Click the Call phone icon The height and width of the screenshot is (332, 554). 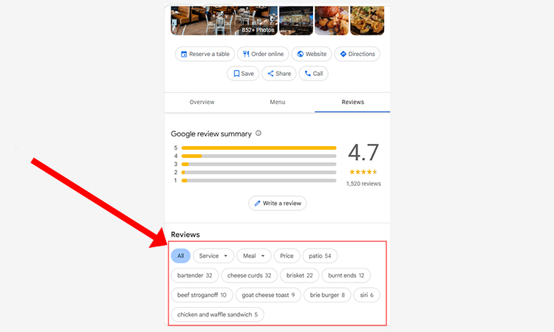(x=308, y=74)
